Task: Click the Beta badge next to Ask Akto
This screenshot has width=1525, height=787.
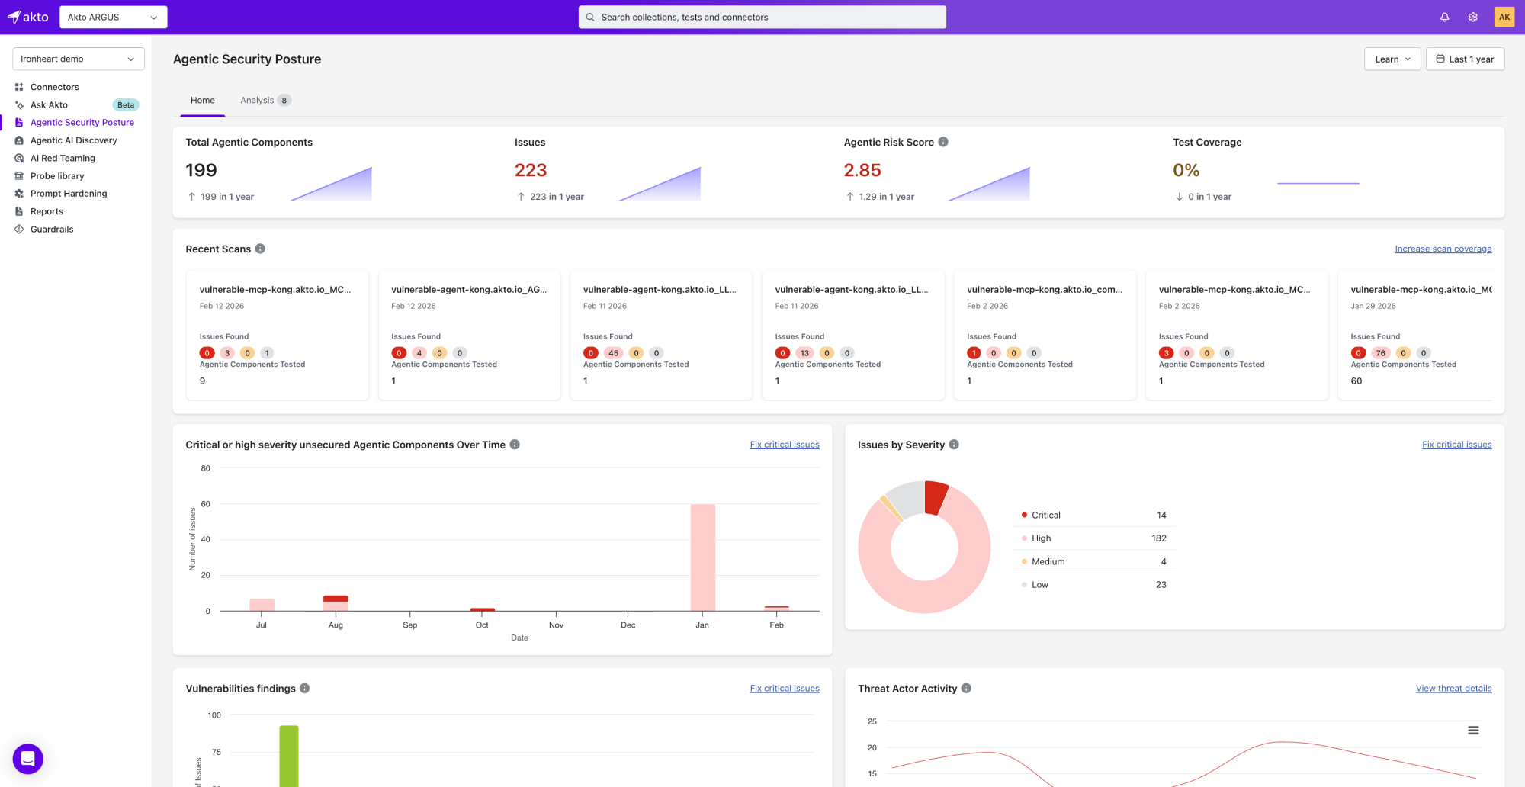Action: click(126, 105)
